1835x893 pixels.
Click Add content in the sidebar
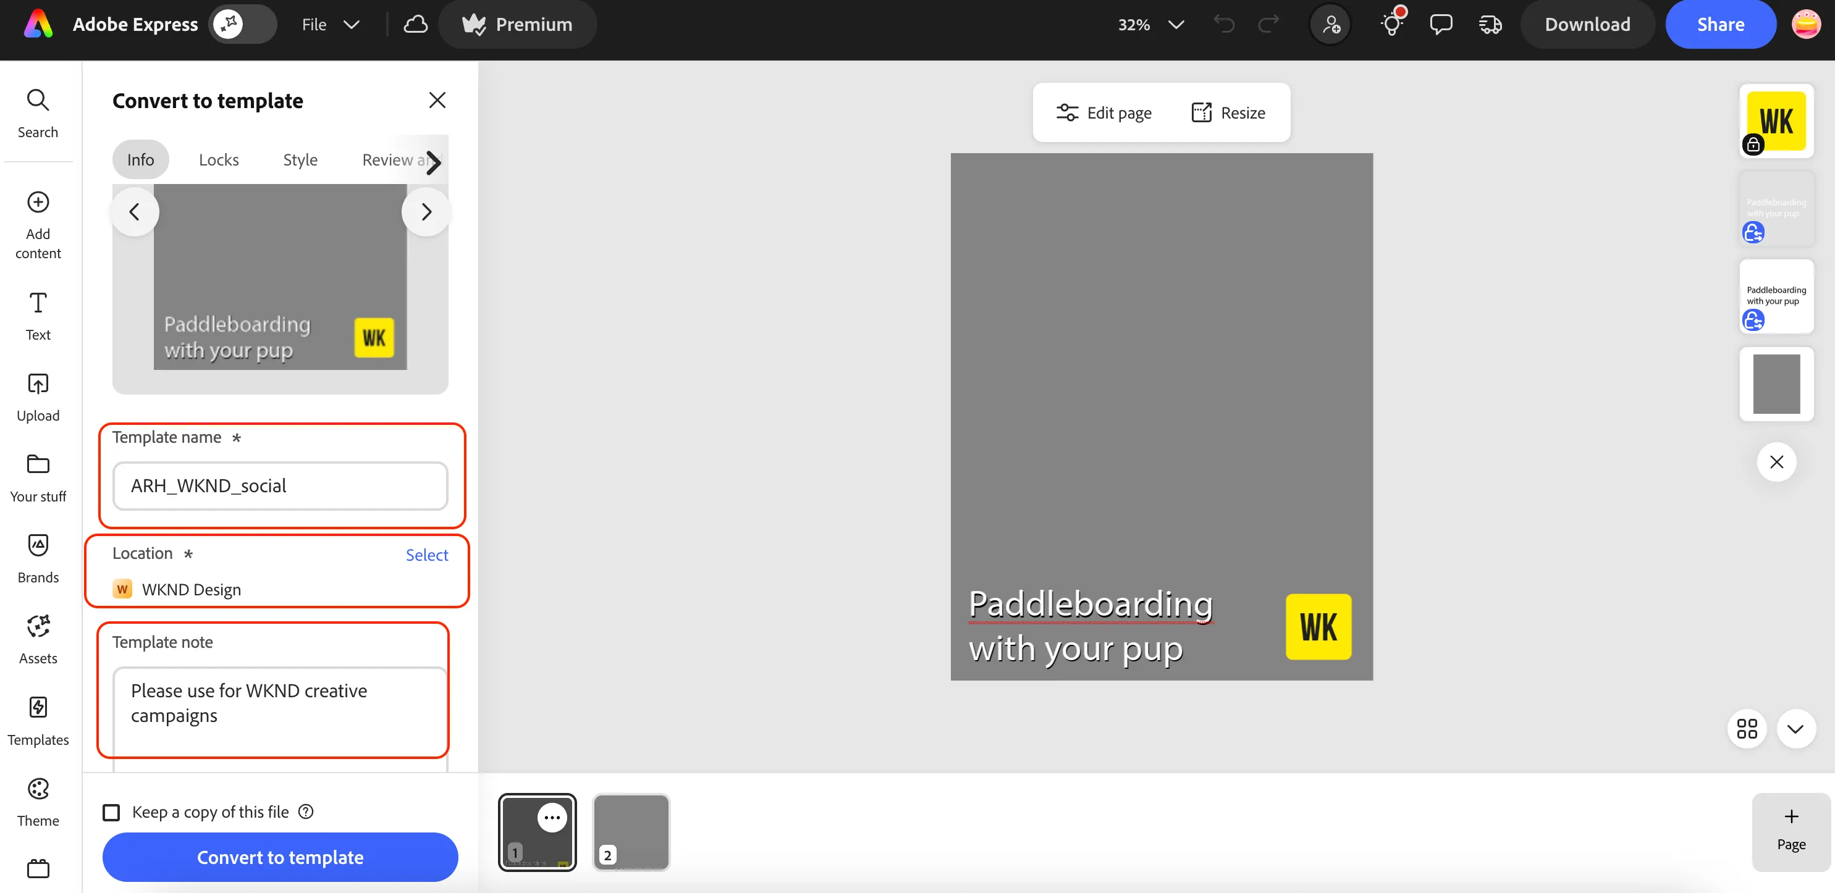pyautogui.click(x=38, y=225)
